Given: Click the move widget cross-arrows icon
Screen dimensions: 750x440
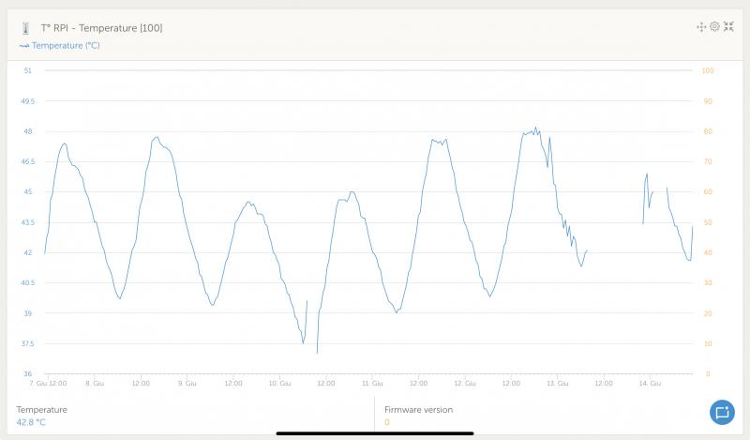Looking at the screenshot, I should (701, 27).
